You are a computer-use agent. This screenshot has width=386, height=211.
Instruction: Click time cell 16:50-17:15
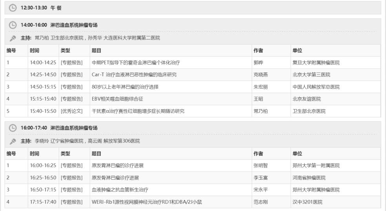click(x=43, y=190)
